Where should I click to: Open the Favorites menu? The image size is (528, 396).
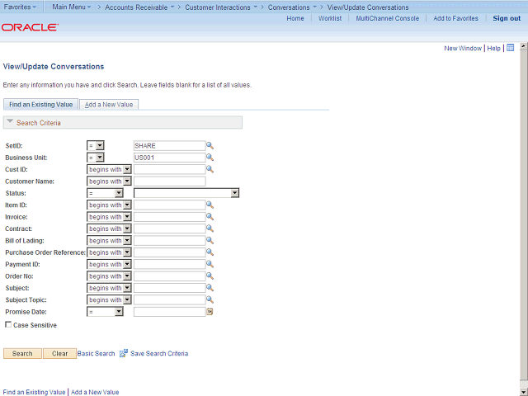pyautogui.click(x=20, y=7)
